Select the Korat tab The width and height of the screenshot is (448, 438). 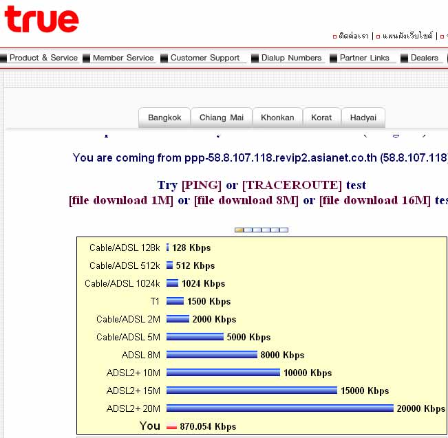click(321, 118)
